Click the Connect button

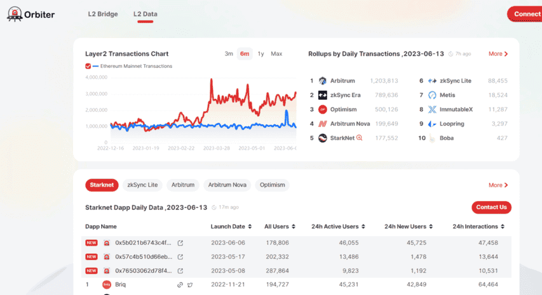pos(525,14)
